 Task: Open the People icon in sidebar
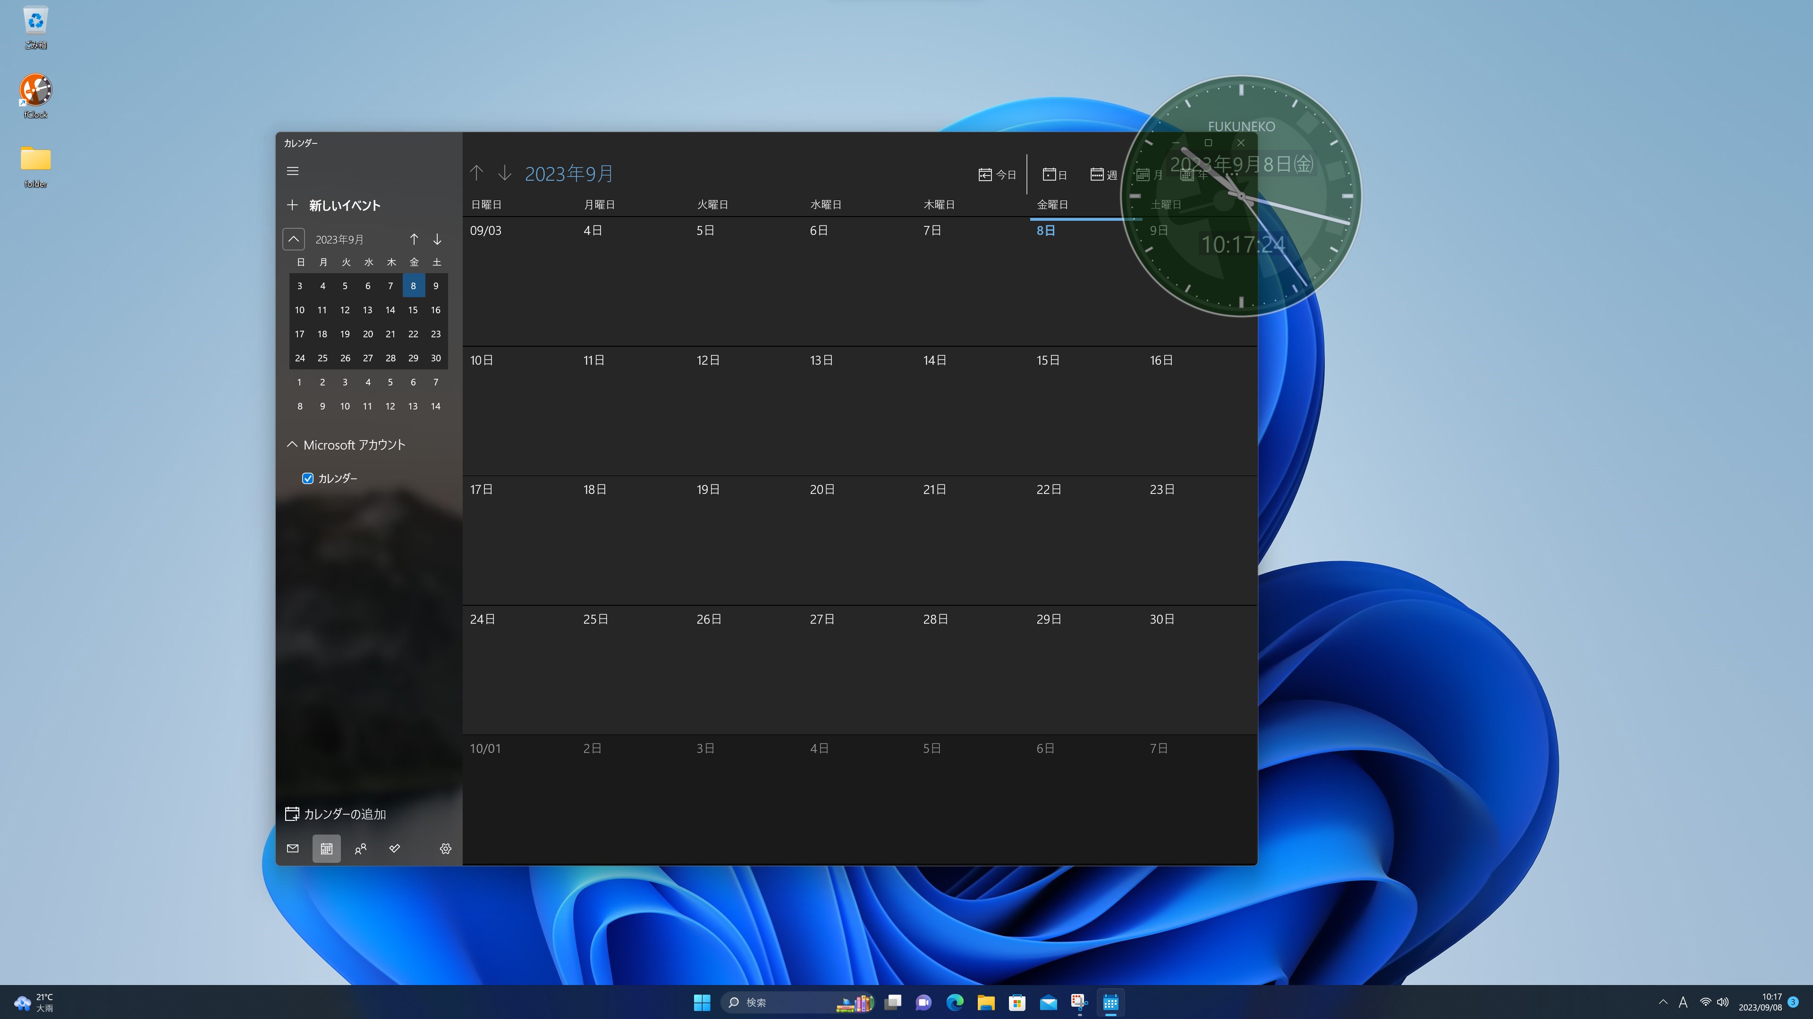pos(360,849)
